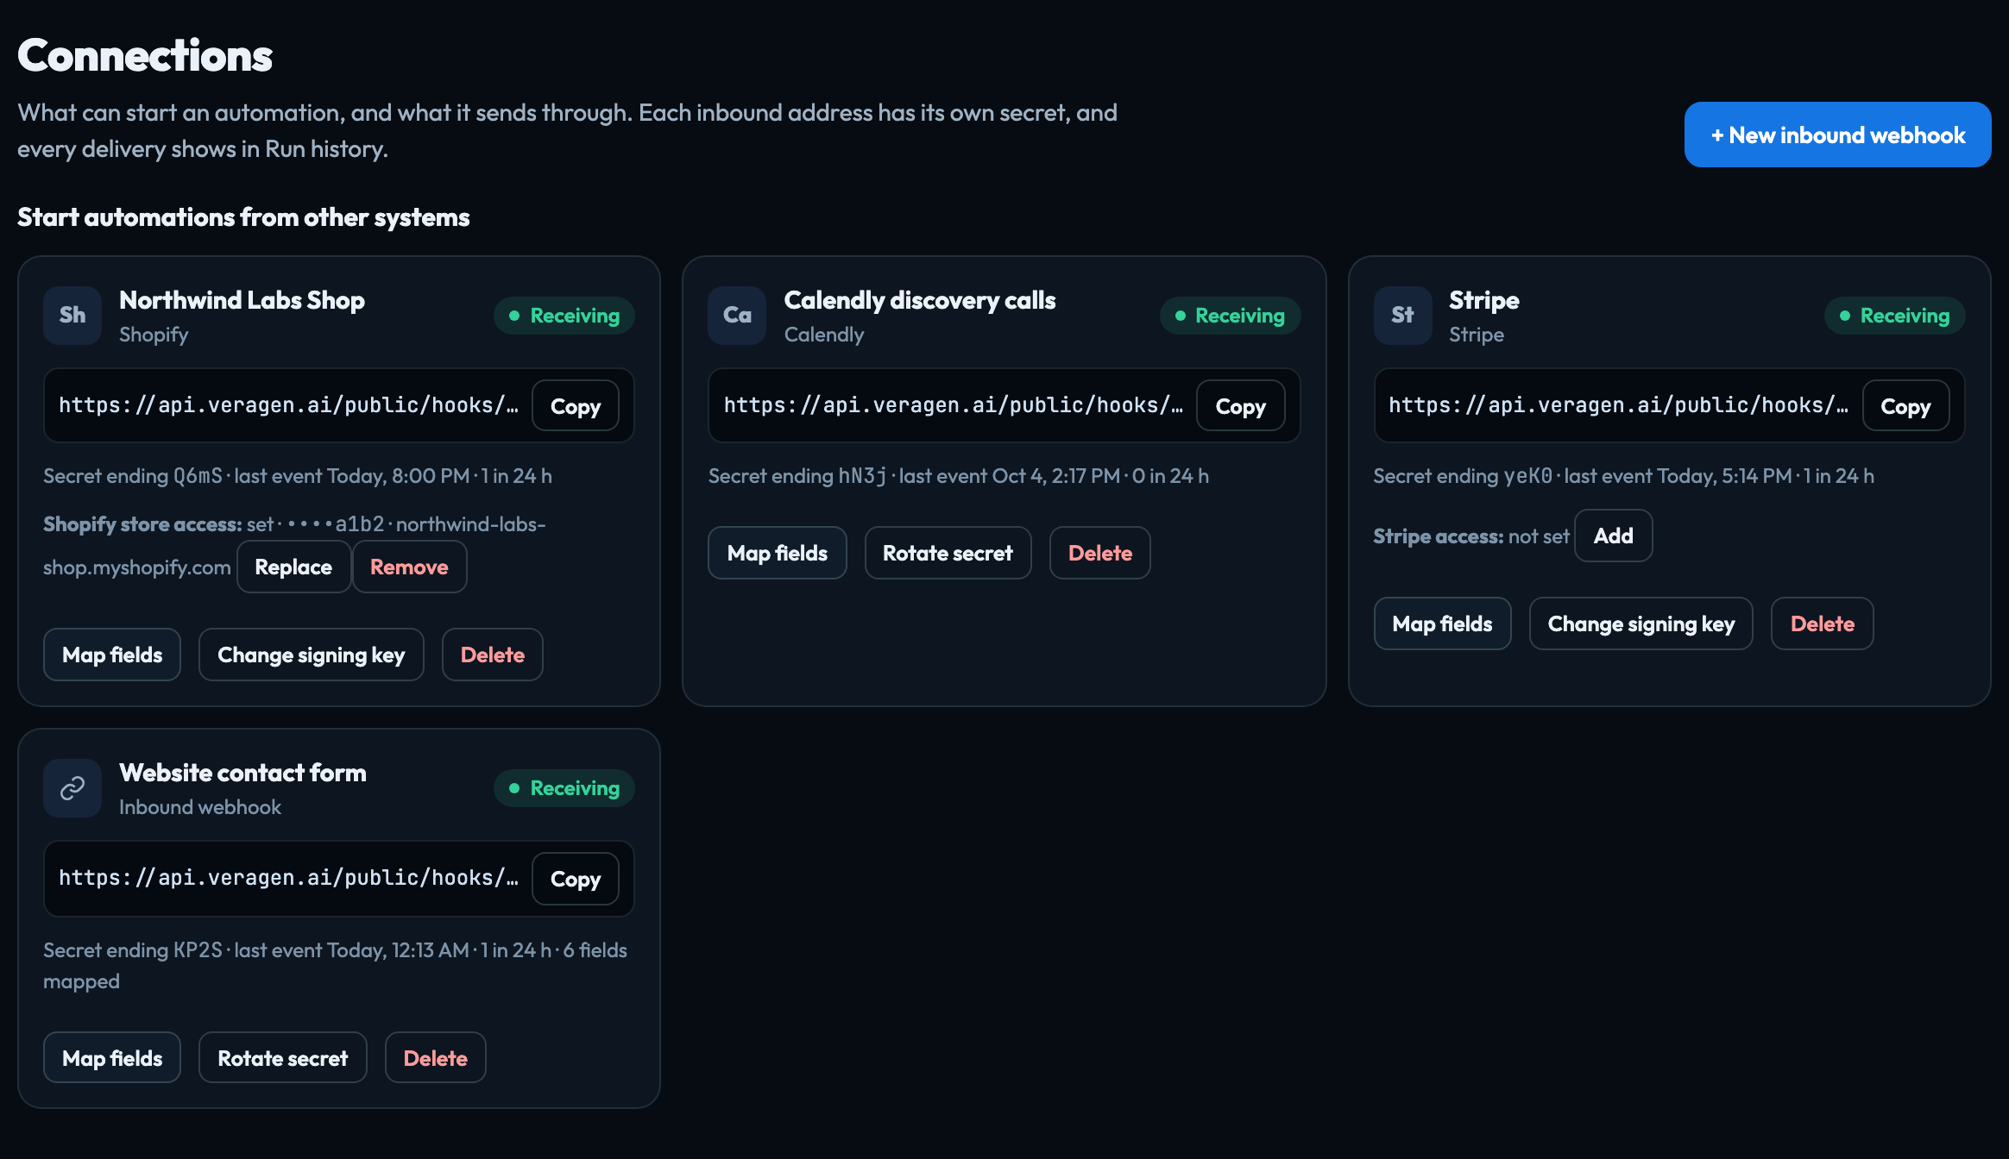Viewport: 2009px width, 1159px height.
Task: Click 'Shopify' subtitle under Northwind Labs Shop
Action: tap(154, 335)
